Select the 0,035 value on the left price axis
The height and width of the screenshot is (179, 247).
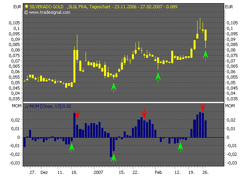15,99
